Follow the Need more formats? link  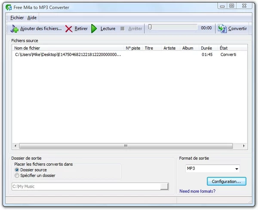[x=197, y=191]
